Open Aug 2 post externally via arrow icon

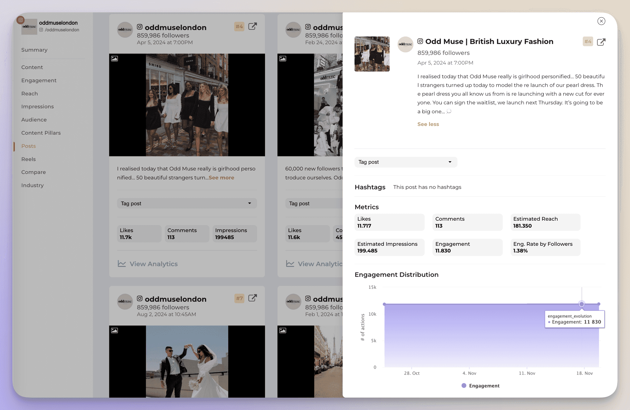(253, 298)
